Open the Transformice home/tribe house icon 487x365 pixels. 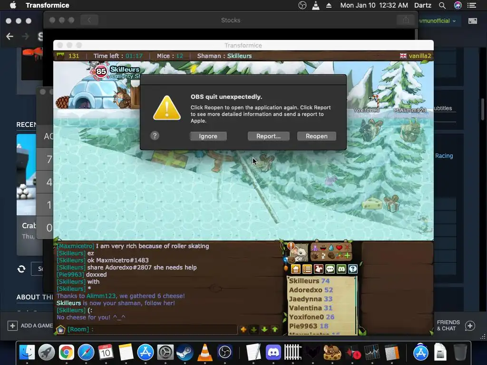[296, 269]
